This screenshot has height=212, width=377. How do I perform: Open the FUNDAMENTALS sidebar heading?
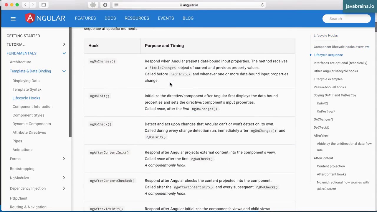coord(22,53)
